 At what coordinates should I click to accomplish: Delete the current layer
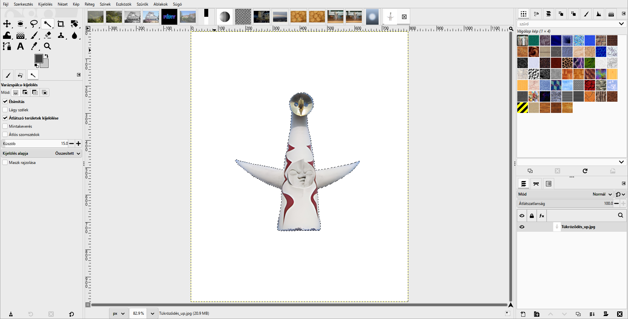pos(620,314)
